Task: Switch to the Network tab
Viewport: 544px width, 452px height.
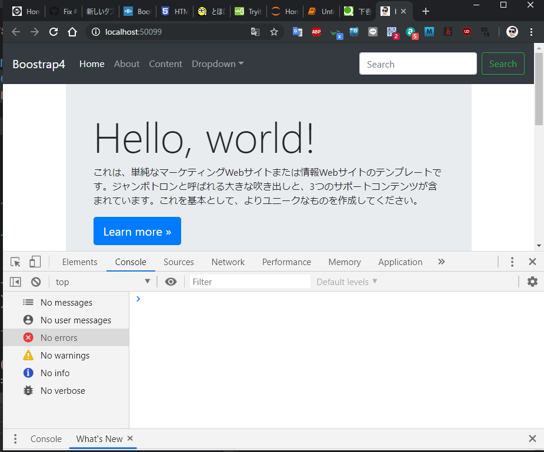Action: tap(228, 262)
